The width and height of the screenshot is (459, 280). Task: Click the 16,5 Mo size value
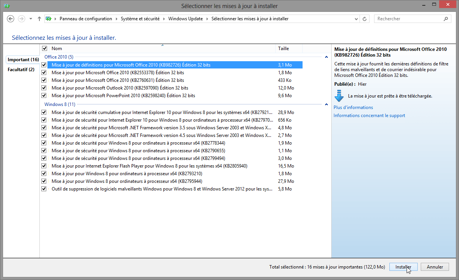pos(286,166)
